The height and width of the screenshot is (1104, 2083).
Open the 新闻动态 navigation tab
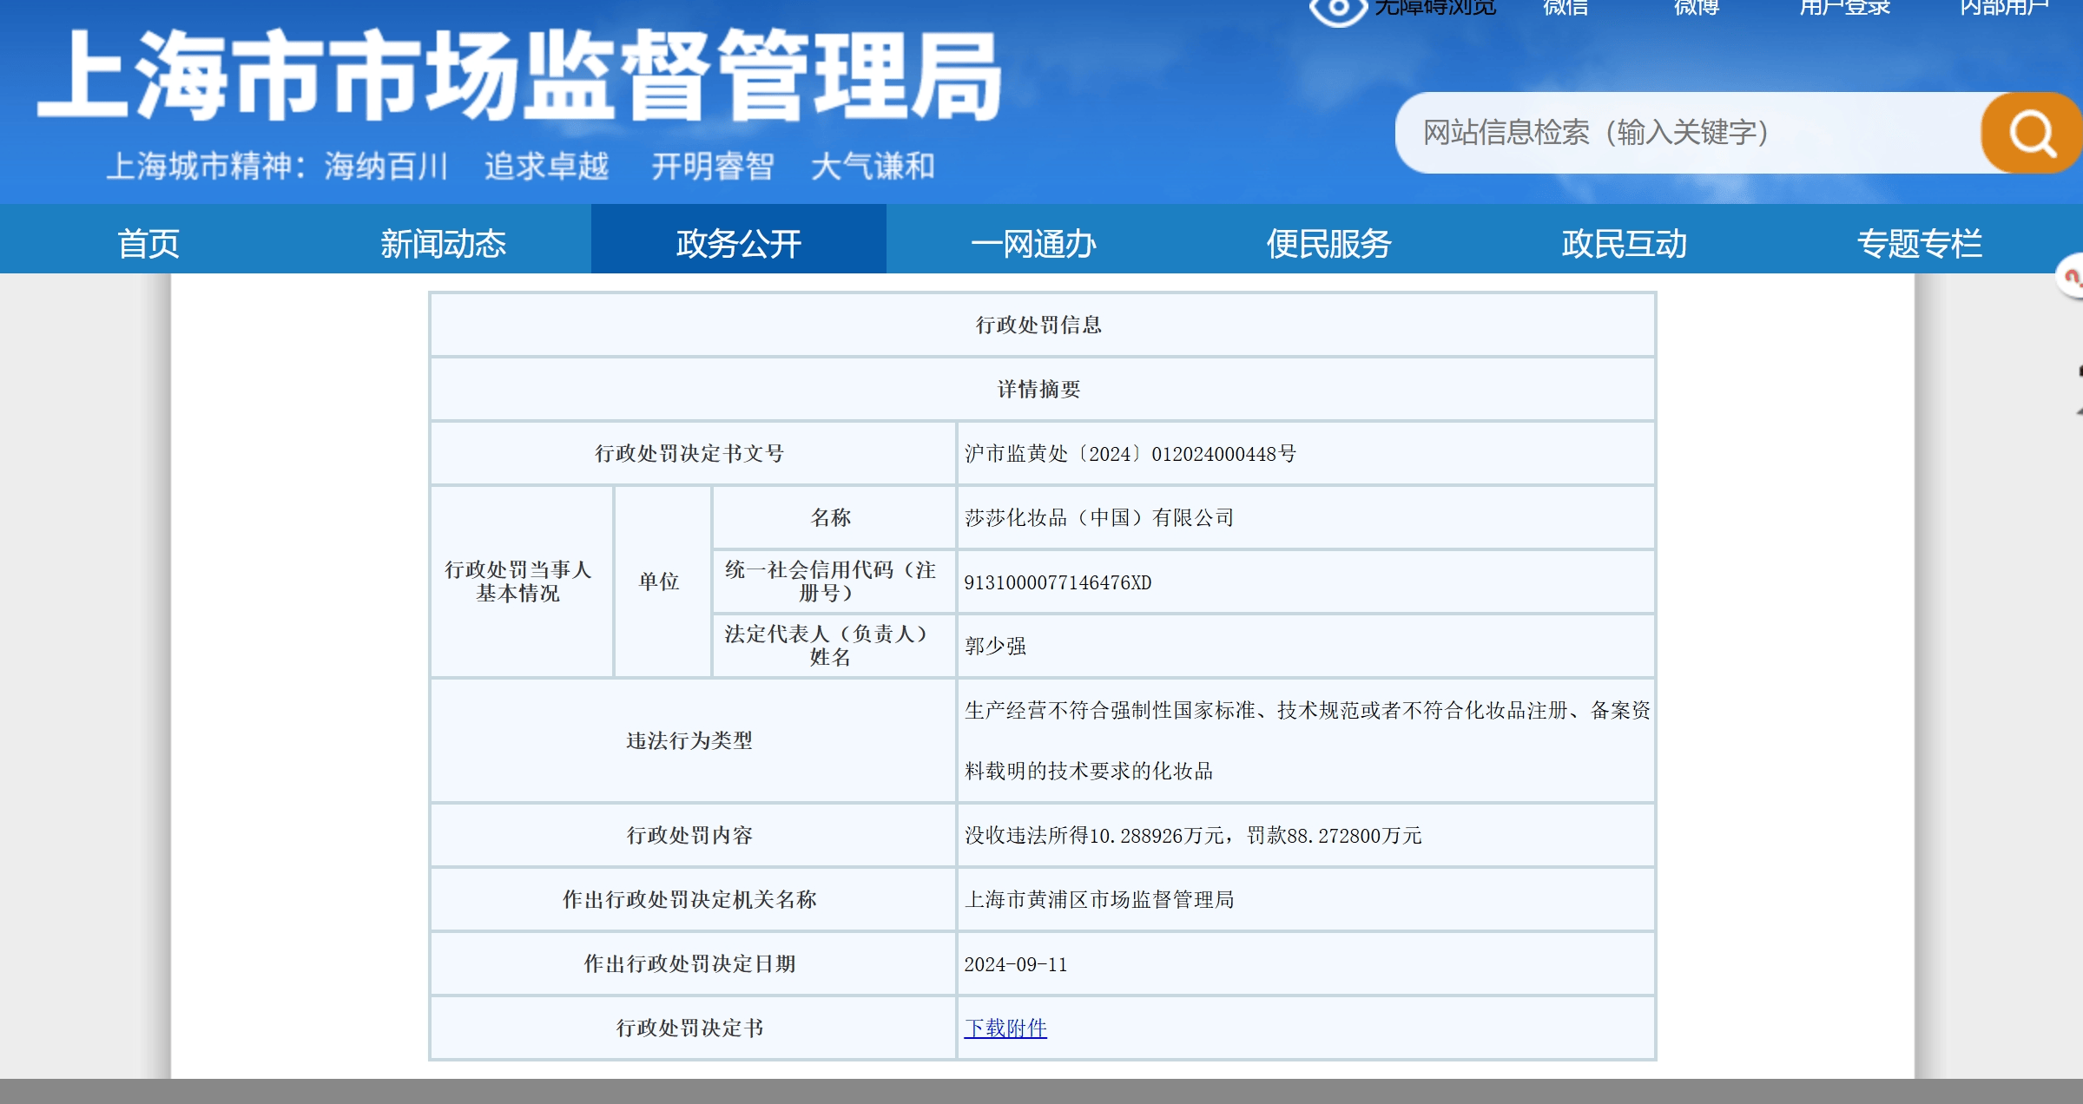point(443,243)
